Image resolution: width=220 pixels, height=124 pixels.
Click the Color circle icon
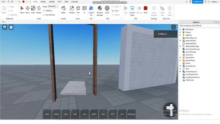(107, 8)
